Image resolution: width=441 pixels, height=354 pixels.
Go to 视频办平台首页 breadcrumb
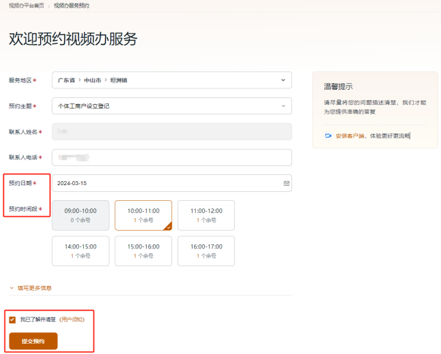click(x=27, y=5)
